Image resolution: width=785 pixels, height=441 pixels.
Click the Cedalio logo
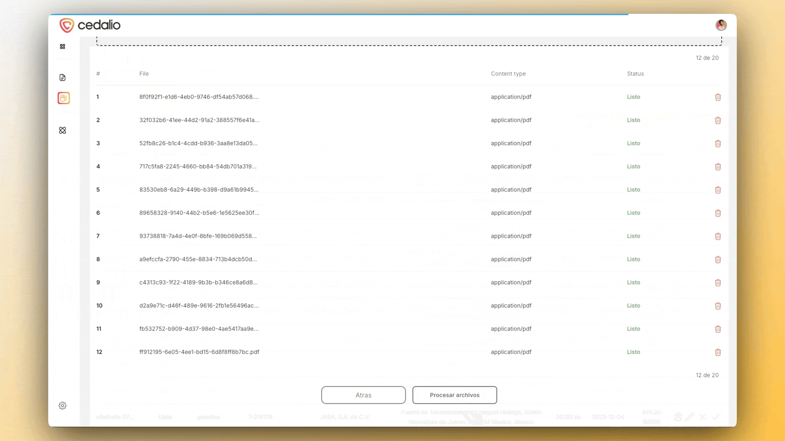tap(90, 25)
